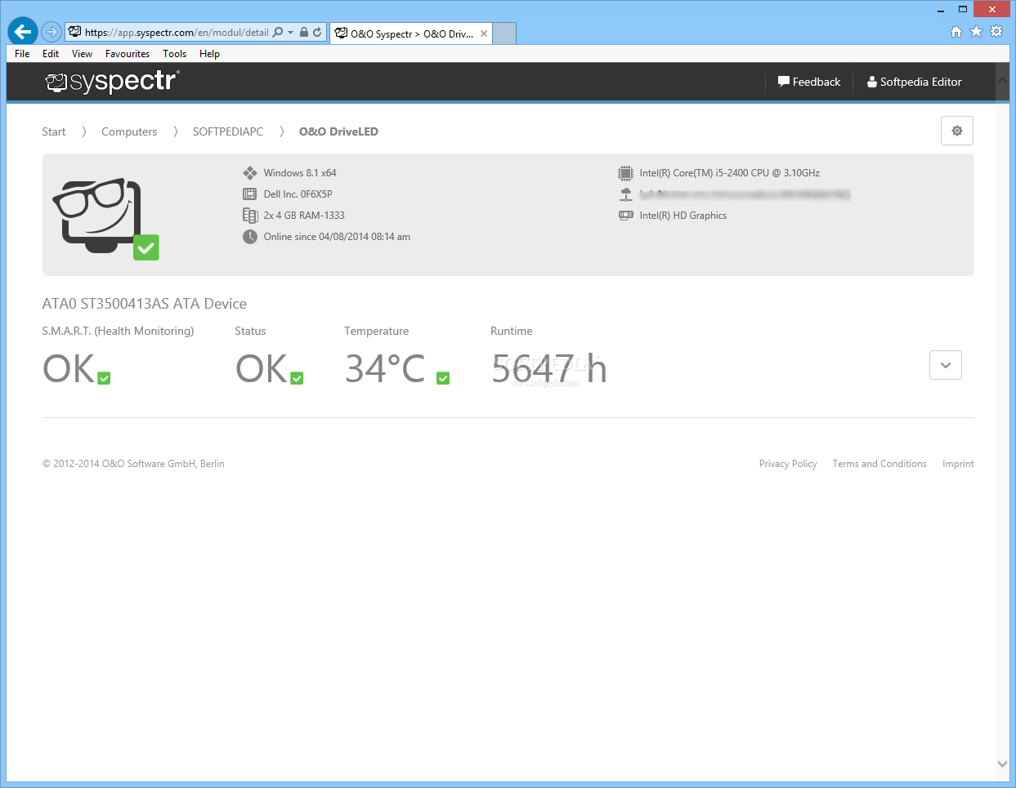Click the 5647 h runtime value

pyautogui.click(x=549, y=369)
